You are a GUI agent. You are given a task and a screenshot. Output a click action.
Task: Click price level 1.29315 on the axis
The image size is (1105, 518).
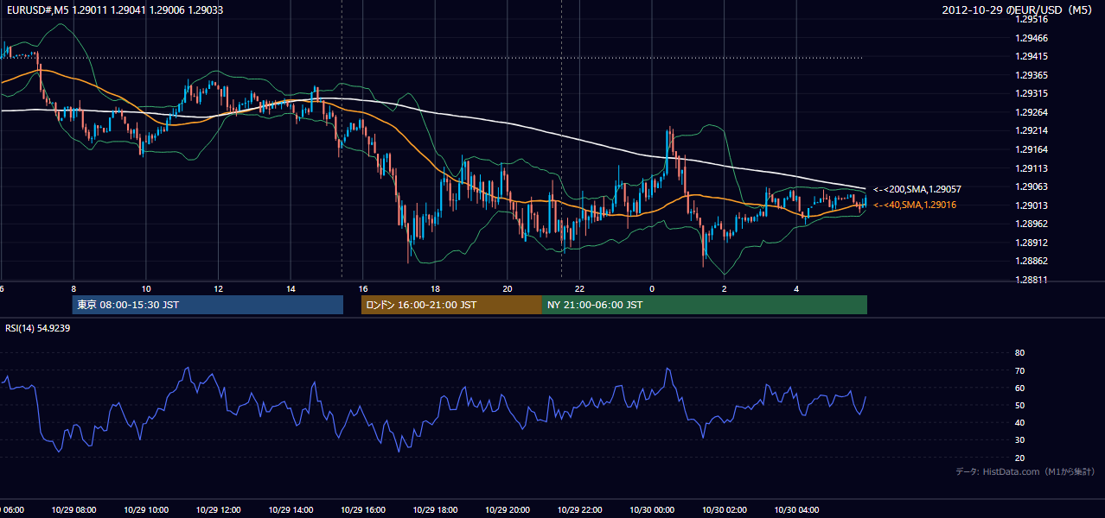(x=1032, y=94)
